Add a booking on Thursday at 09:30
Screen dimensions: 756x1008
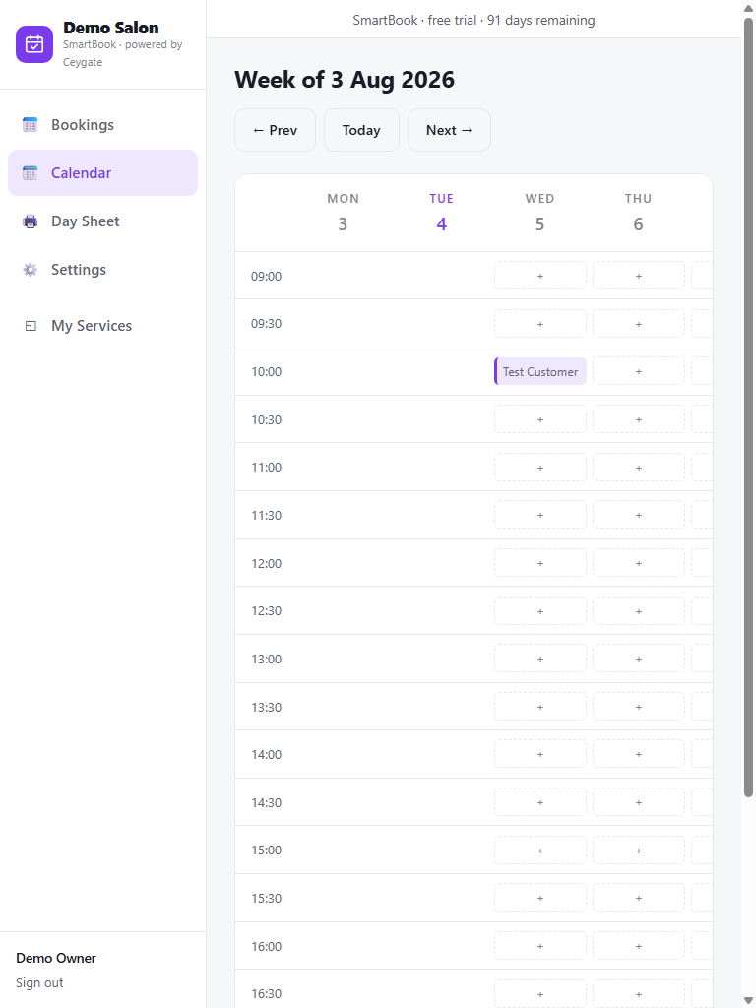(x=638, y=323)
